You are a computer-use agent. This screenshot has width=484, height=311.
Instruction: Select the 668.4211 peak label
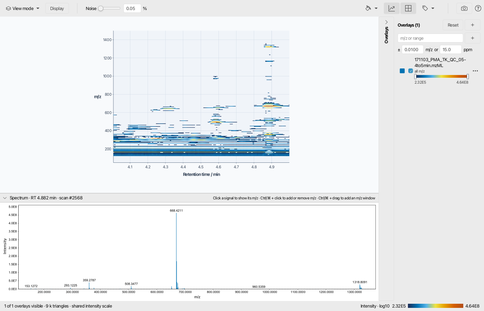(176, 210)
